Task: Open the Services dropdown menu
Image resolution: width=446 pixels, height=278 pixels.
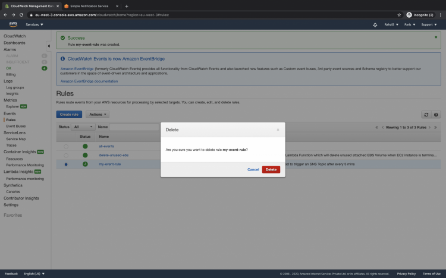Action: tap(34, 25)
